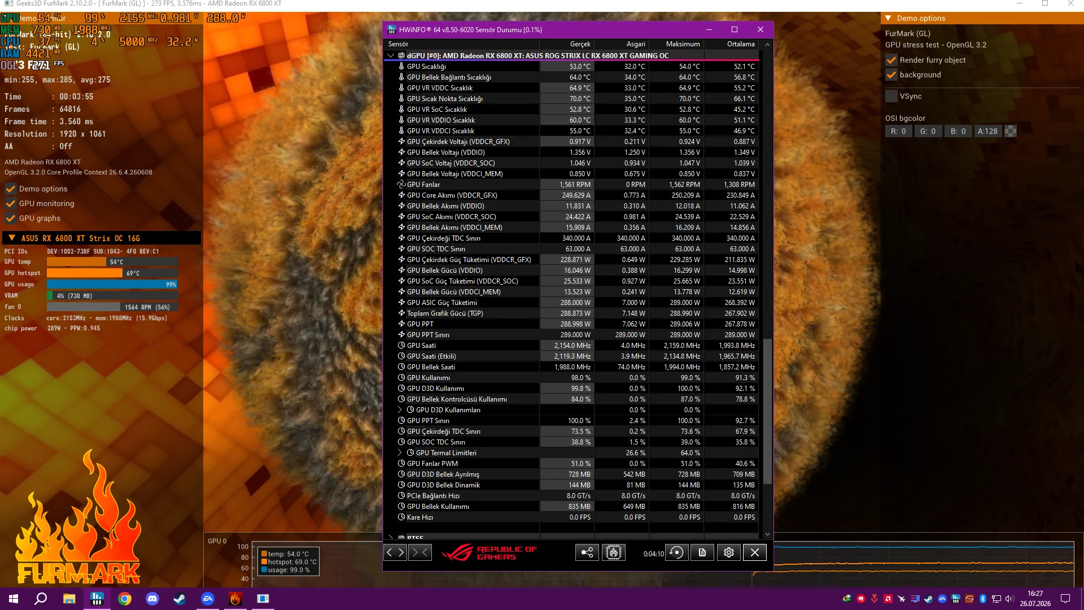The width and height of the screenshot is (1084, 610).
Task: Select Toplam Grafik Gücü (TGP) row
Action: click(572, 313)
